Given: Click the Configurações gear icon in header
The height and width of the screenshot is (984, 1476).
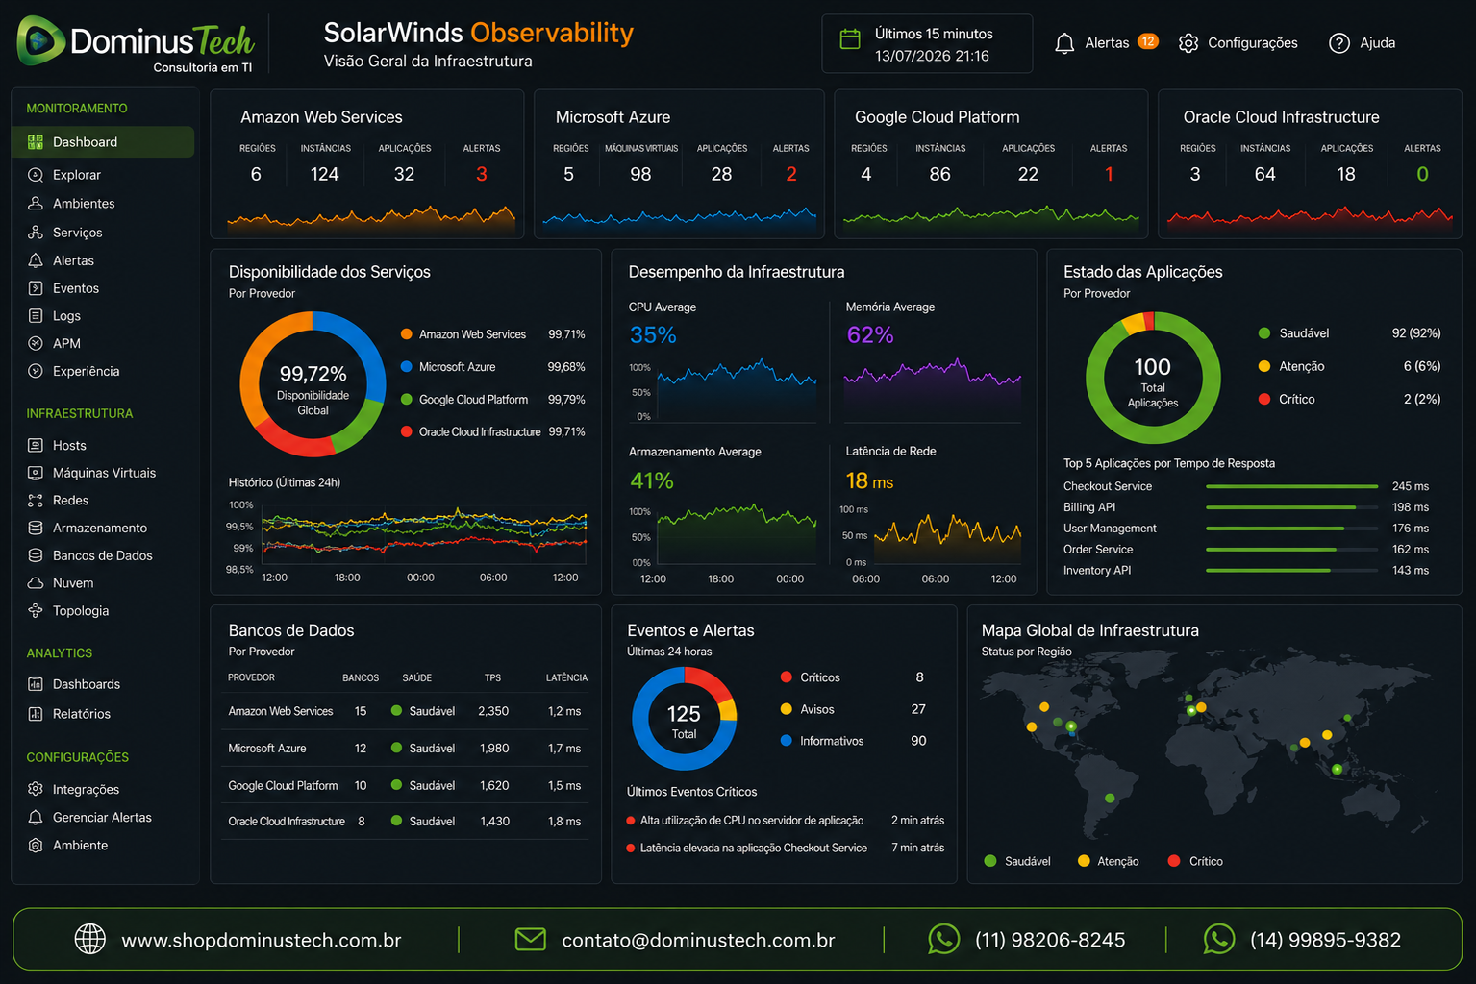Looking at the screenshot, I should 1188,43.
